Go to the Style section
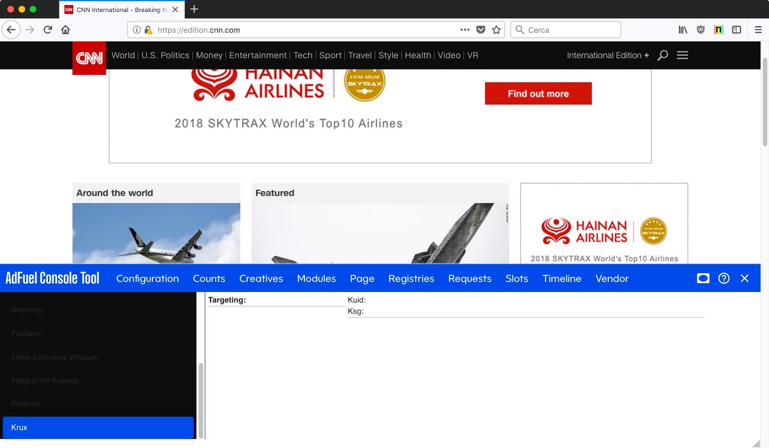Image resolution: width=769 pixels, height=448 pixels. [x=388, y=55]
